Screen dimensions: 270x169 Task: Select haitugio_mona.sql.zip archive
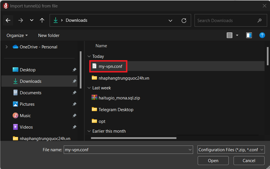[x=116, y=98]
